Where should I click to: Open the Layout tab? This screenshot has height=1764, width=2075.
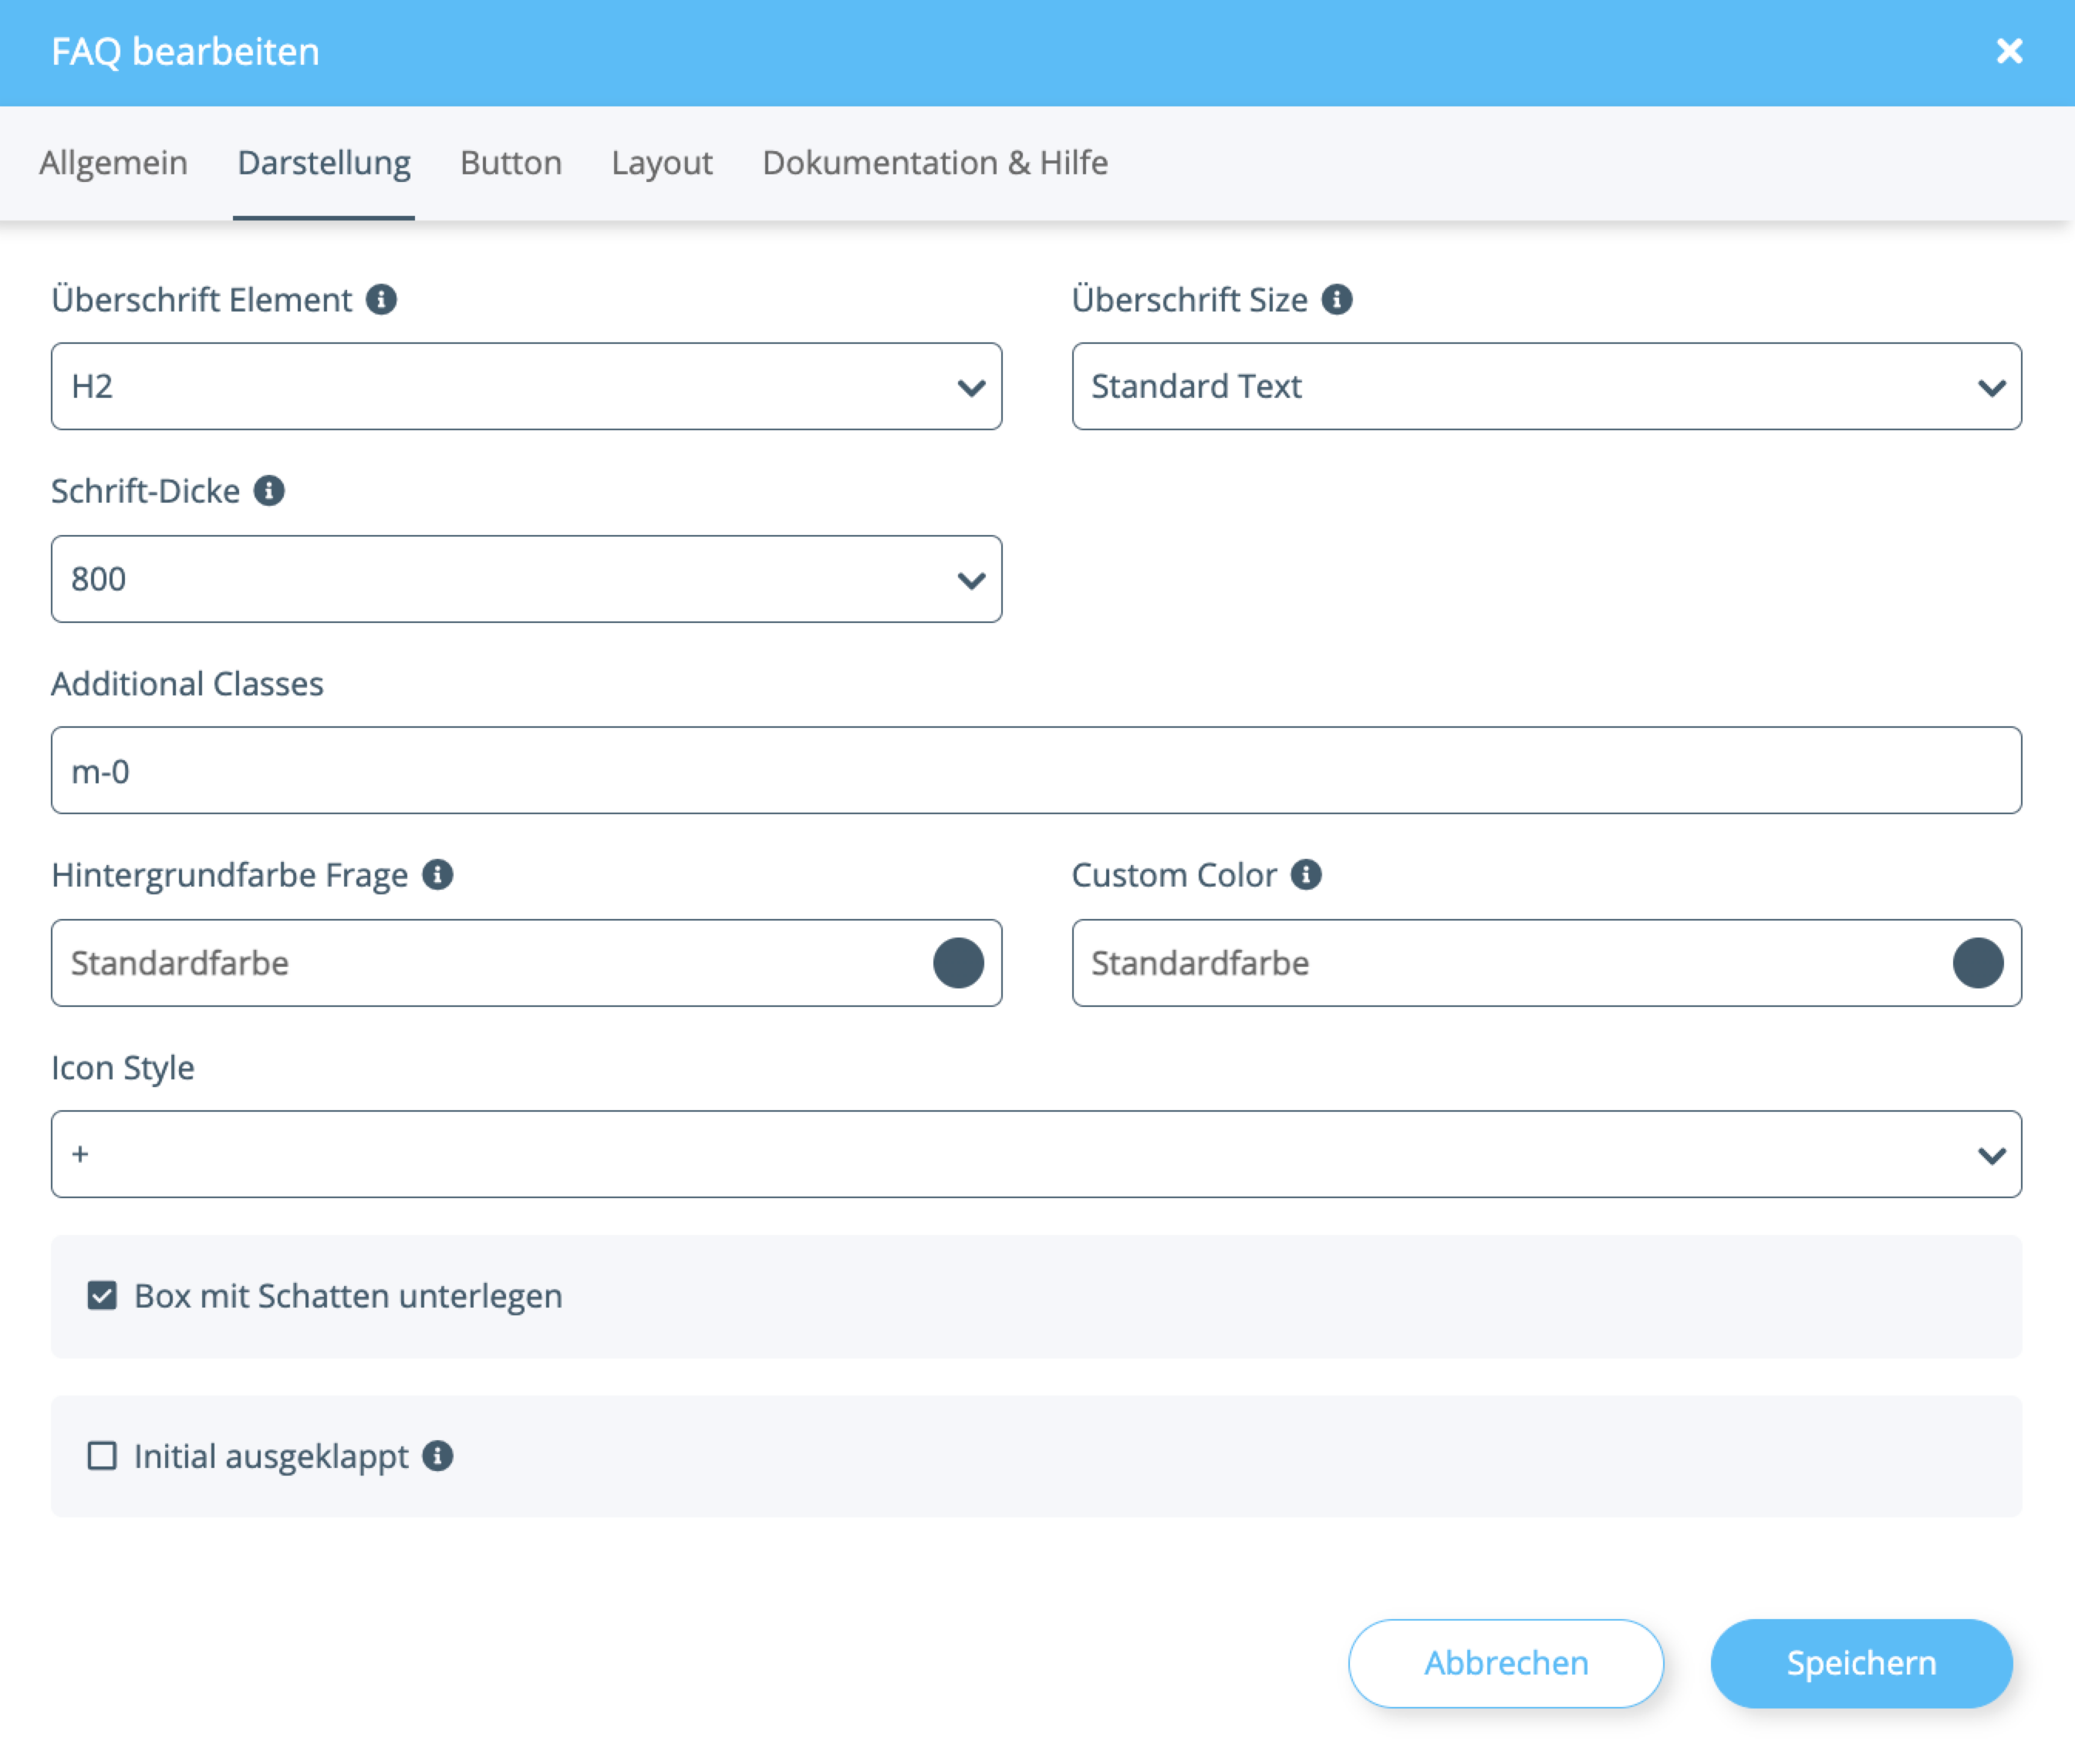click(x=661, y=163)
